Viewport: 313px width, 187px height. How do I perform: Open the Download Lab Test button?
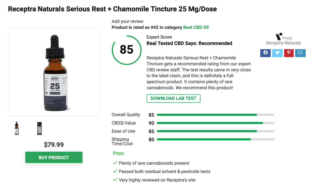pyautogui.click(x=173, y=98)
